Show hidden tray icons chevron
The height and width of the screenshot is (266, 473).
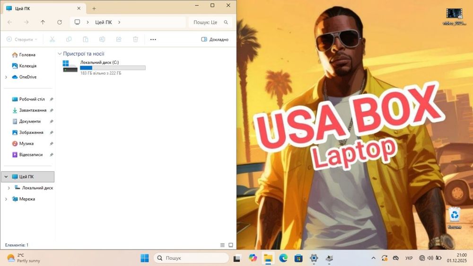(374, 258)
